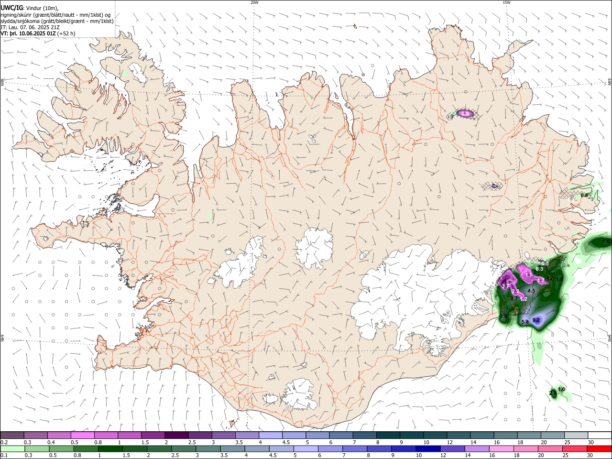Viewport: 612px width, 459px height.
Task: Click the 9.2 precipitation value on the map
Action: tap(536, 320)
